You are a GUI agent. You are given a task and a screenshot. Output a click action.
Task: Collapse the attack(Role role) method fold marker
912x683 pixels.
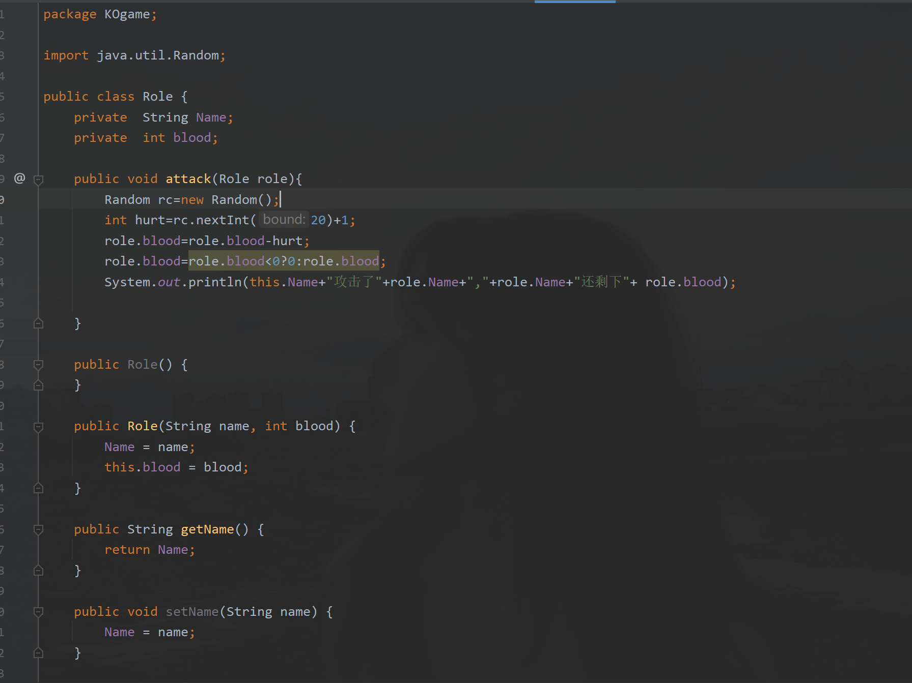(x=38, y=180)
